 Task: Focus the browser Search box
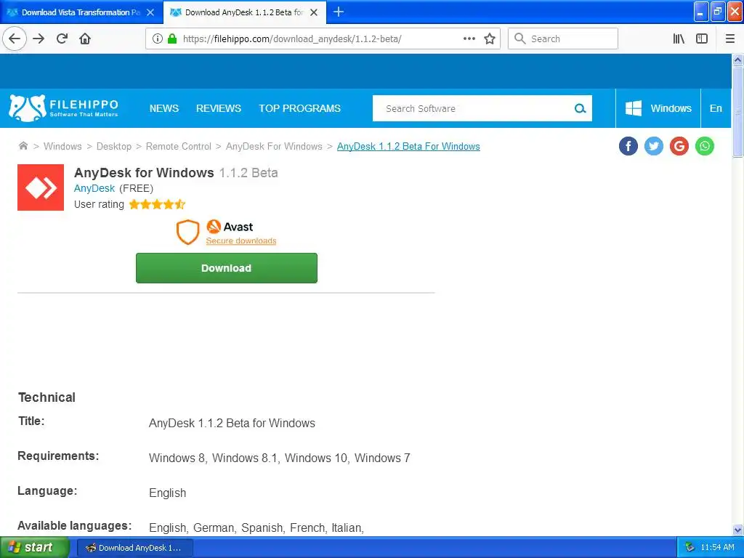pyautogui.click(x=563, y=39)
